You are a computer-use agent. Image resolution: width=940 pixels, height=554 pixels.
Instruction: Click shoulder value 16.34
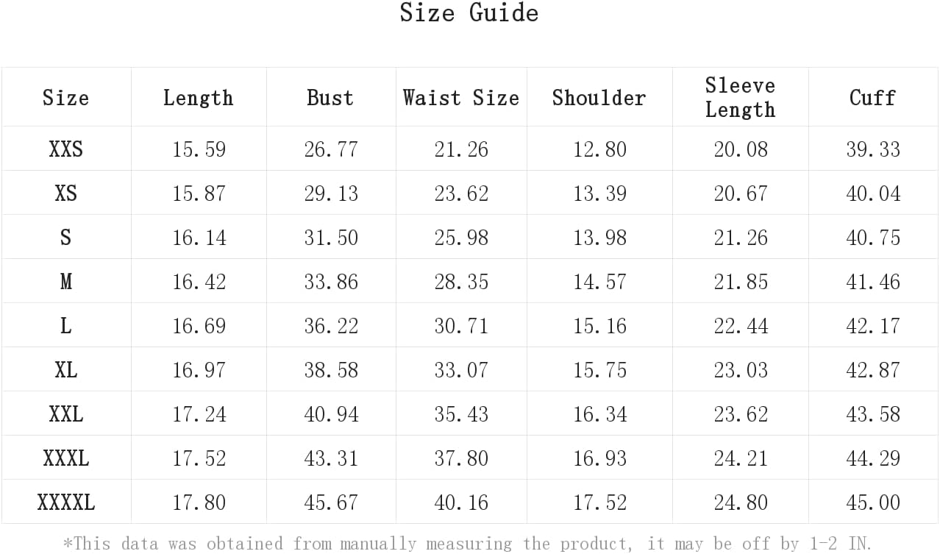click(600, 414)
